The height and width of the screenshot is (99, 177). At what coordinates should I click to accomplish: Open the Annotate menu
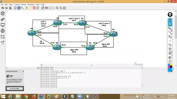(x=31, y=4)
